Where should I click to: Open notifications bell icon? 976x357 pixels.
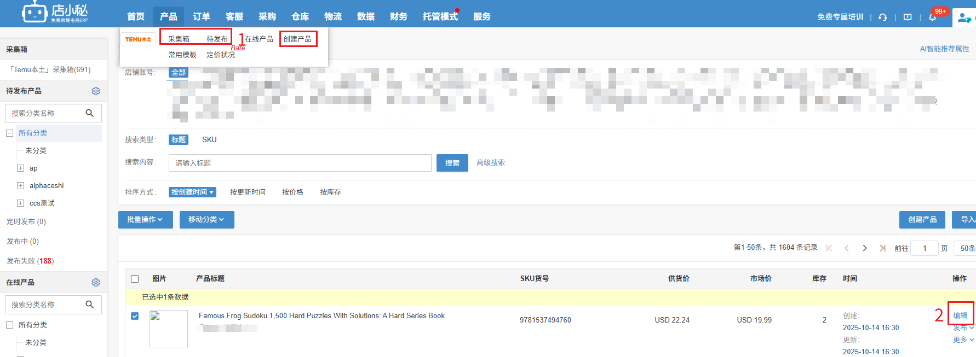coord(932,17)
